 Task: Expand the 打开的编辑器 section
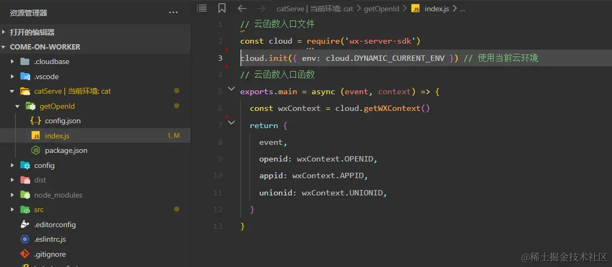click(x=4, y=32)
